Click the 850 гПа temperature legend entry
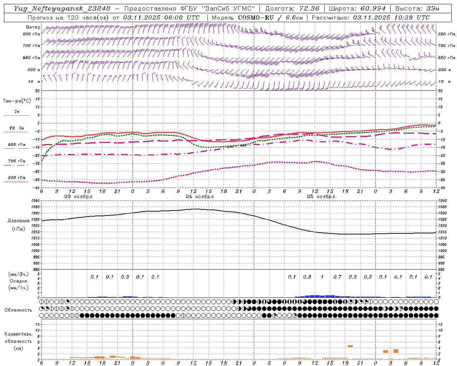This screenshot has height=366, width=457. [16, 145]
